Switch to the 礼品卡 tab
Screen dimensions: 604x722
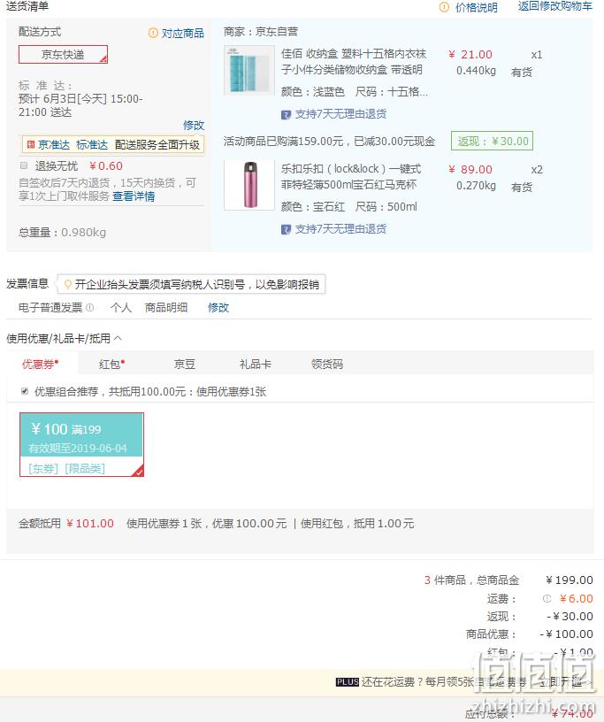pyautogui.click(x=256, y=365)
